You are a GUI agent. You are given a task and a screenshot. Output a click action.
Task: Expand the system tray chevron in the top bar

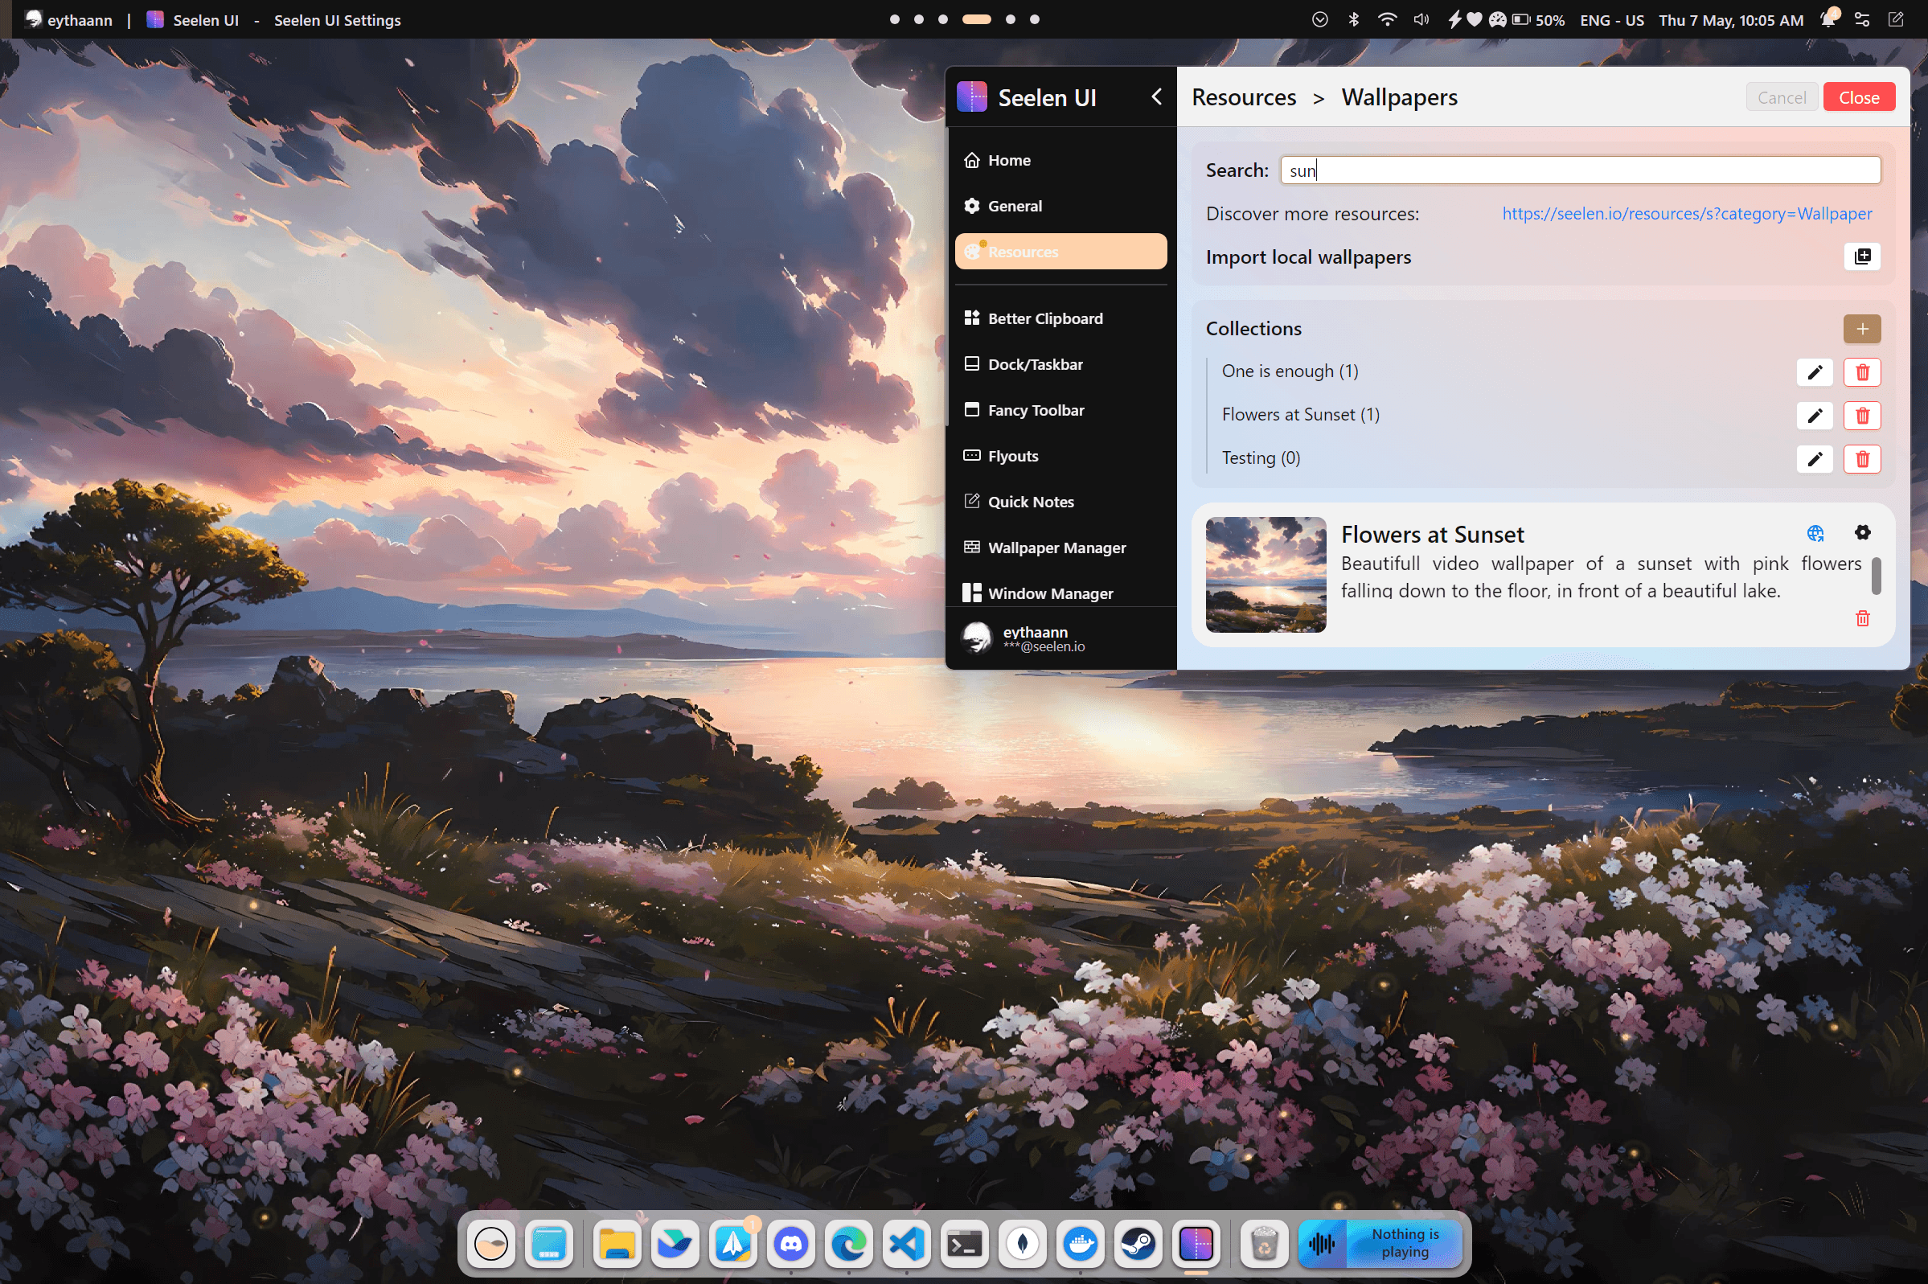[1319, 18]
